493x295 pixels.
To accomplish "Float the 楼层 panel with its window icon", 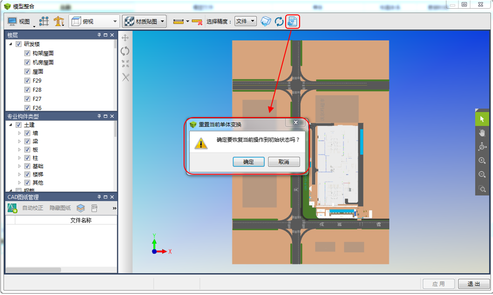I will point(105,35).
